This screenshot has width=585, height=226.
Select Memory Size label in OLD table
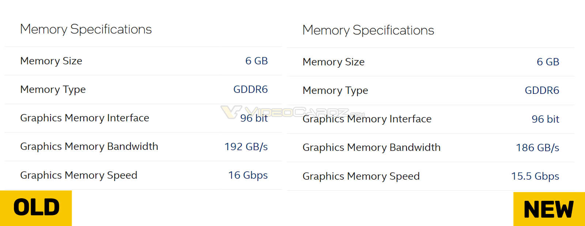click(51, 61)
